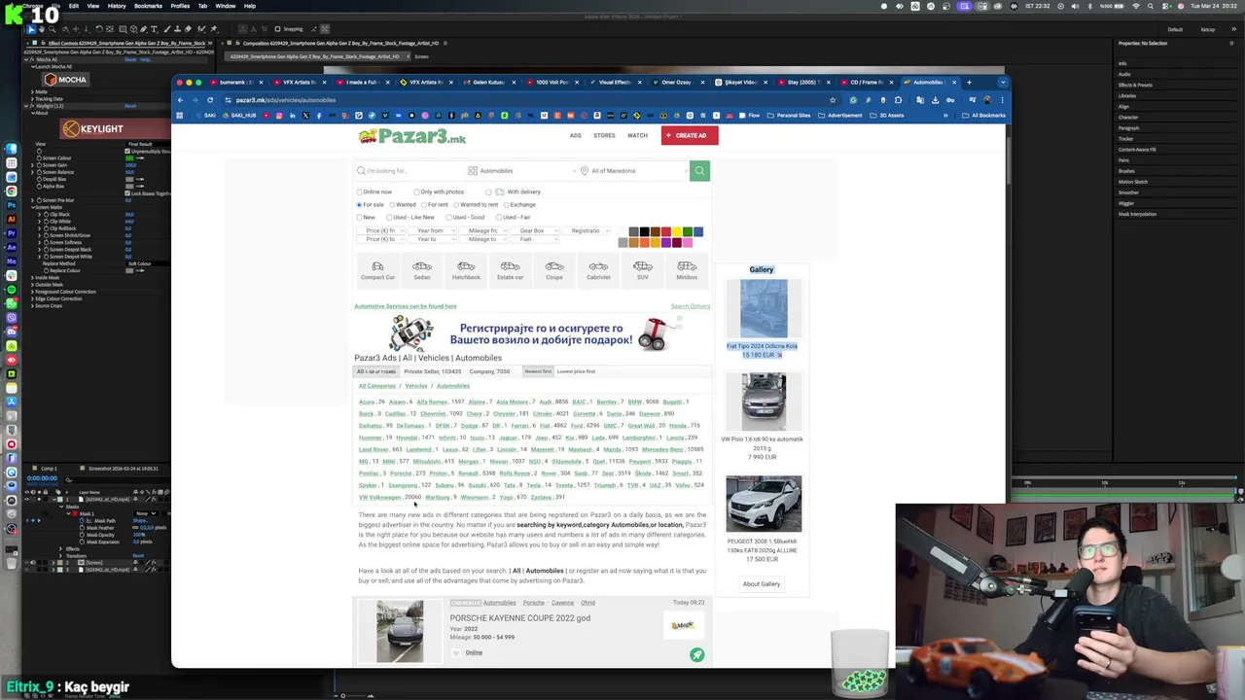The width and height of the screenshot is (1245, 700).
Task: Choose the Estate car body type
Action: click(x=510, y=270)
